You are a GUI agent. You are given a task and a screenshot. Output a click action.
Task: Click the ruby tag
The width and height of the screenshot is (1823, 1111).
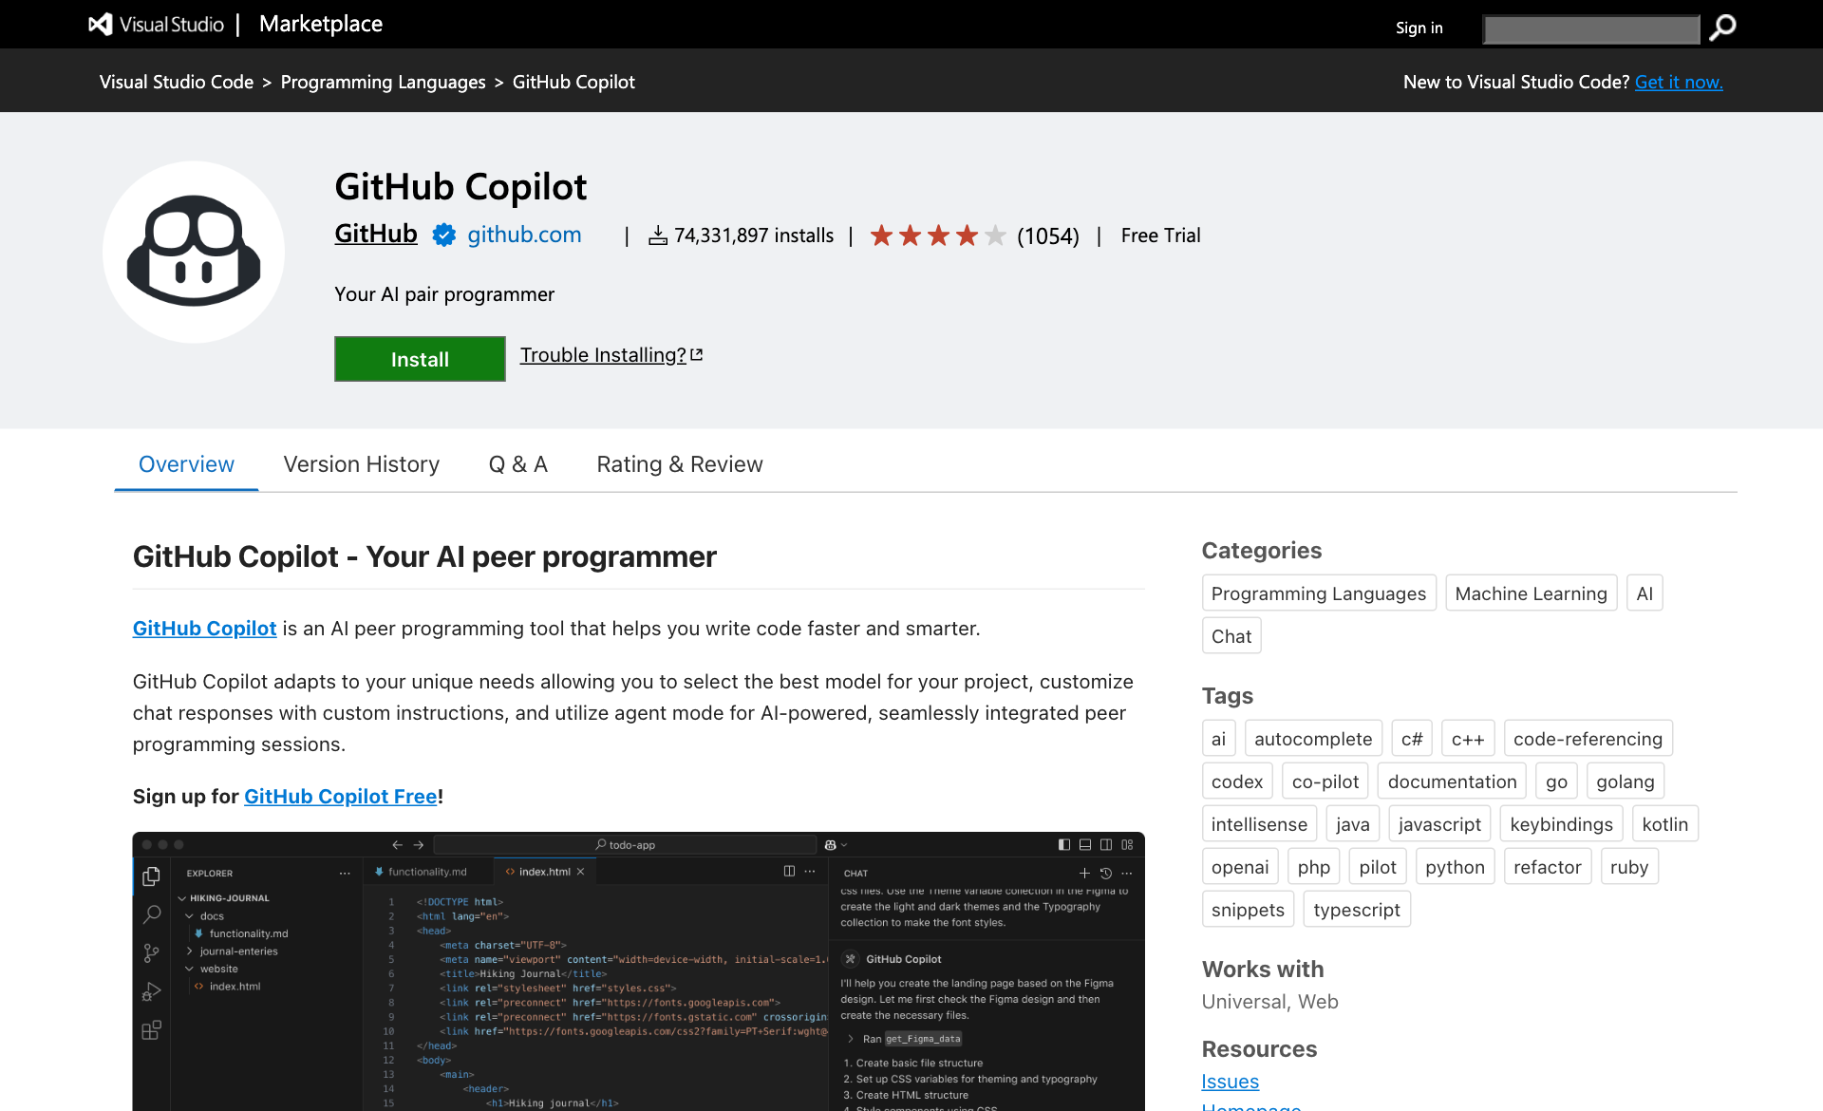pos(1628,867)
